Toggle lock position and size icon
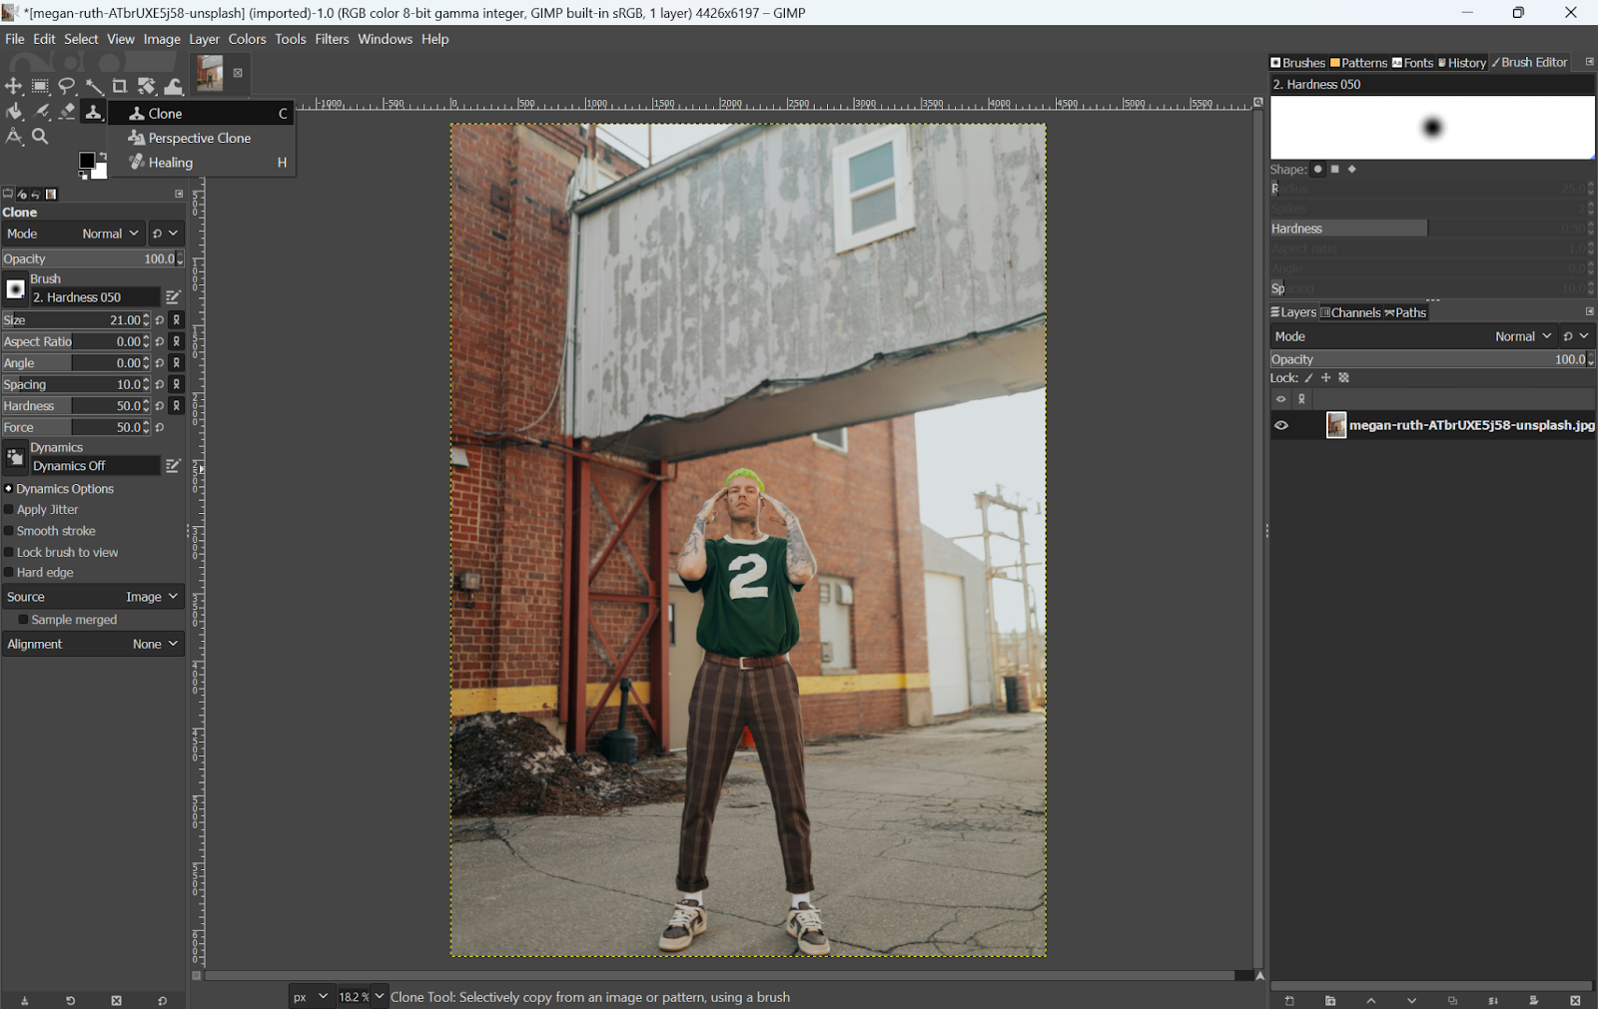This screenshot has height=1009, width=1598. (1326, 378)
